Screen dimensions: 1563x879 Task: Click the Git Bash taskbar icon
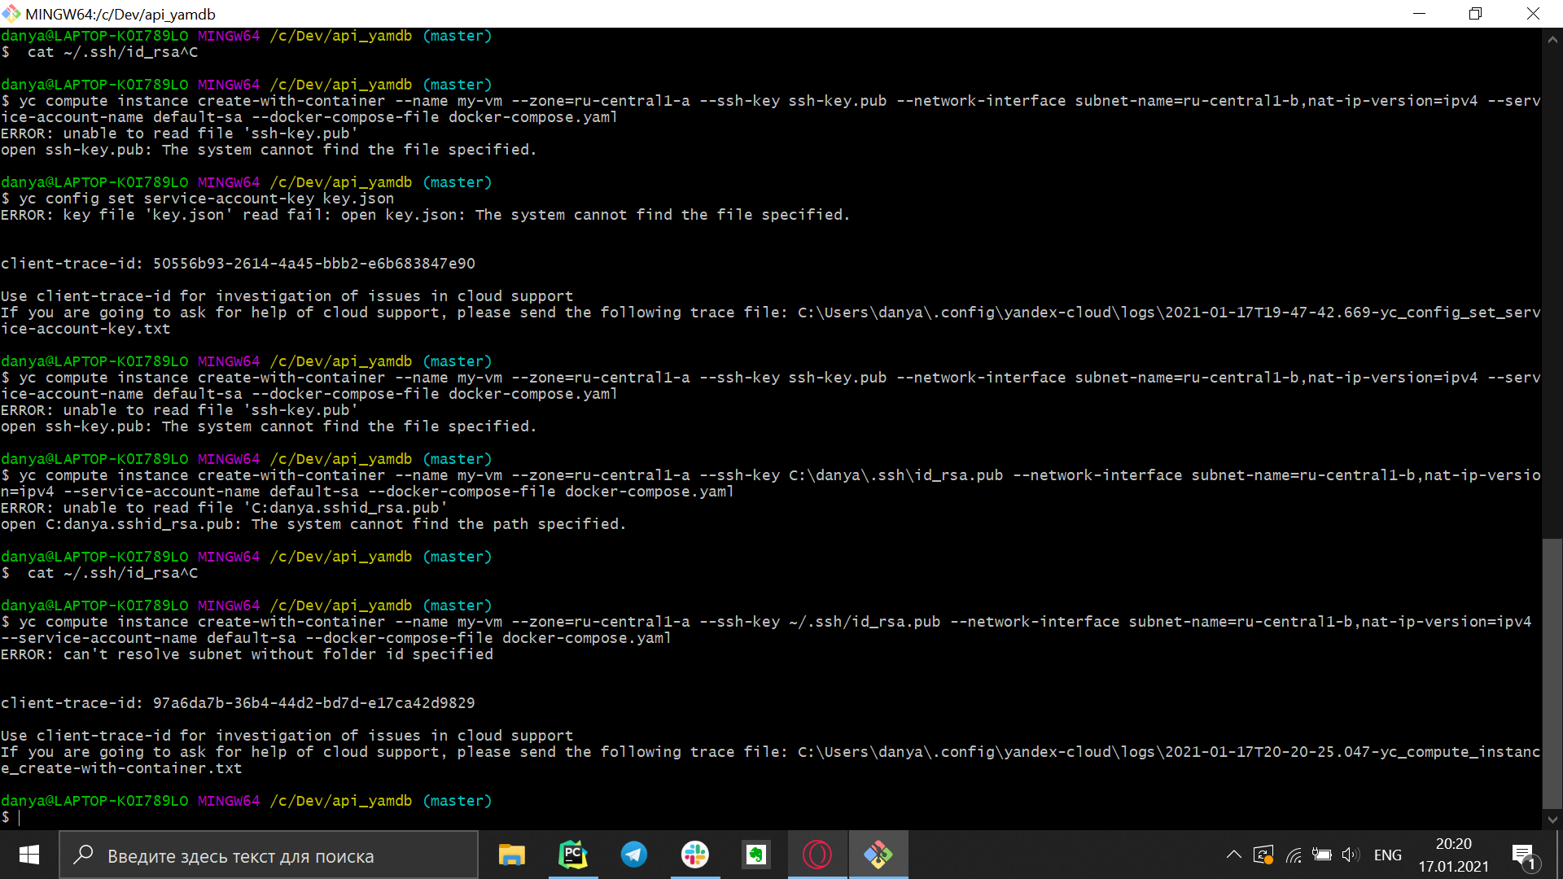(878, 855)
